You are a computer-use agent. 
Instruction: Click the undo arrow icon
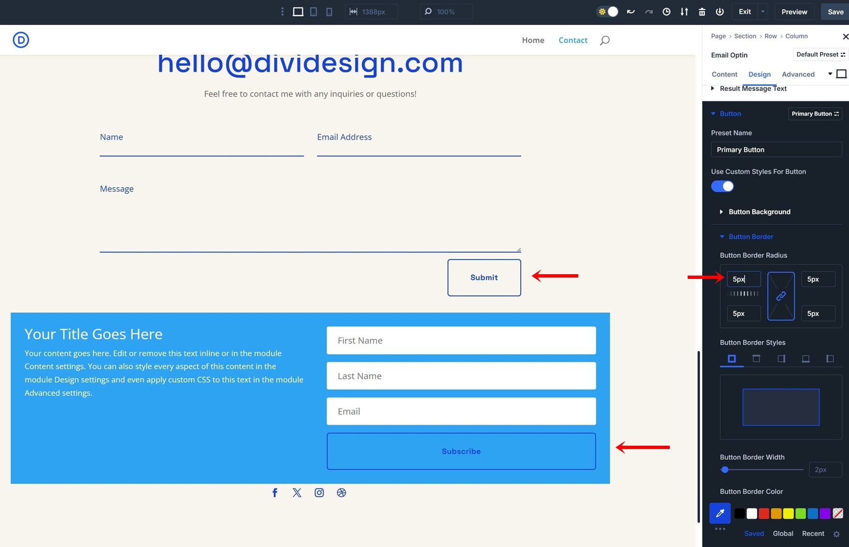click(x=631, y=12)
